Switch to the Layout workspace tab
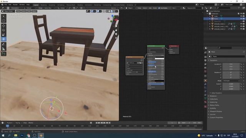 point(36,5)
